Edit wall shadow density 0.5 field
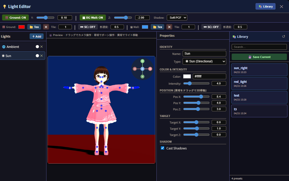289x181 pixels. (240, 27)
